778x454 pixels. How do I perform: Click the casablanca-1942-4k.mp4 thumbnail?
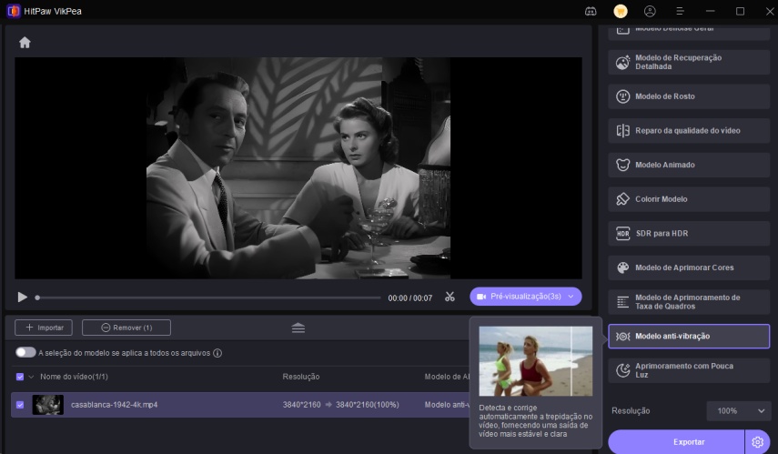47,404
